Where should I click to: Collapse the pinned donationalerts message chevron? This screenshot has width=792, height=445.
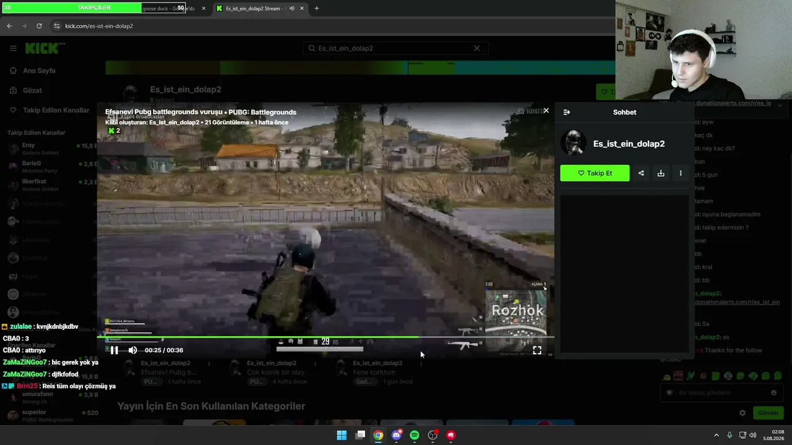point(780,106)
